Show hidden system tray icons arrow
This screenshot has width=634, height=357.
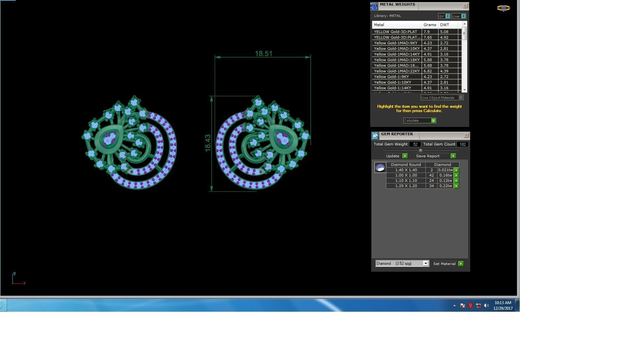click(454, 305)
